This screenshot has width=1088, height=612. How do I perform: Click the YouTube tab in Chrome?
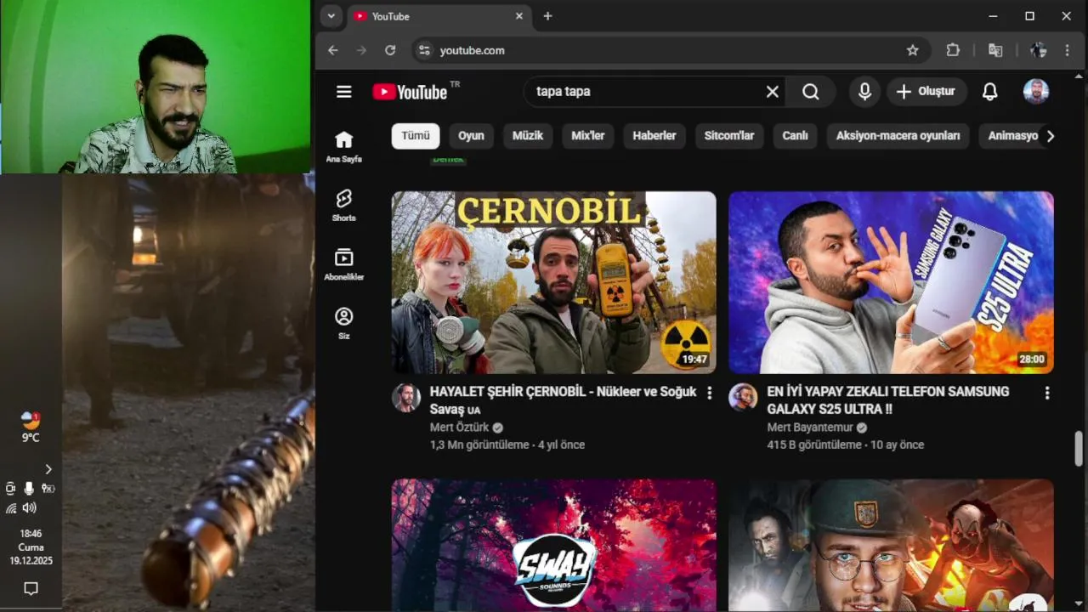[x=439, y=16]
